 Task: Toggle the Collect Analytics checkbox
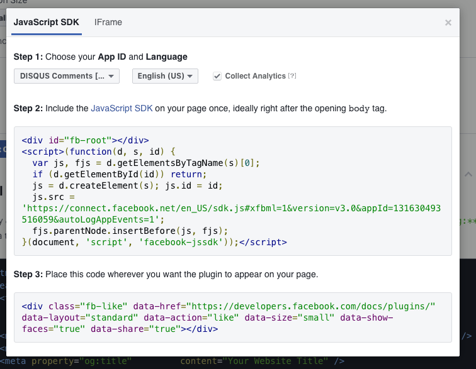(217, 76)
